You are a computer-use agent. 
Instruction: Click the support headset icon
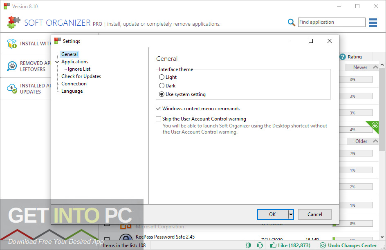[x=260, y=245]
